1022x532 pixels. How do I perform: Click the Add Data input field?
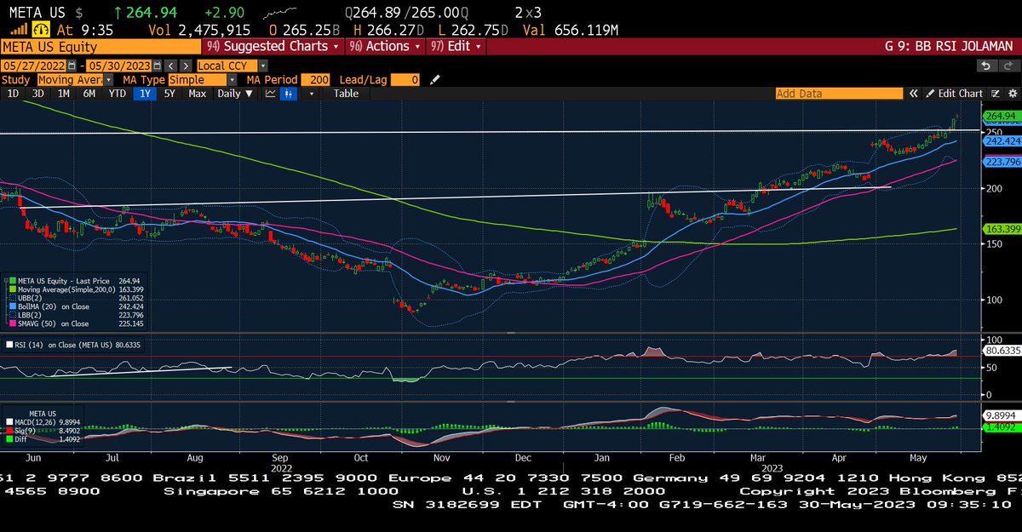pyautogui.click(x=839, y=94)
